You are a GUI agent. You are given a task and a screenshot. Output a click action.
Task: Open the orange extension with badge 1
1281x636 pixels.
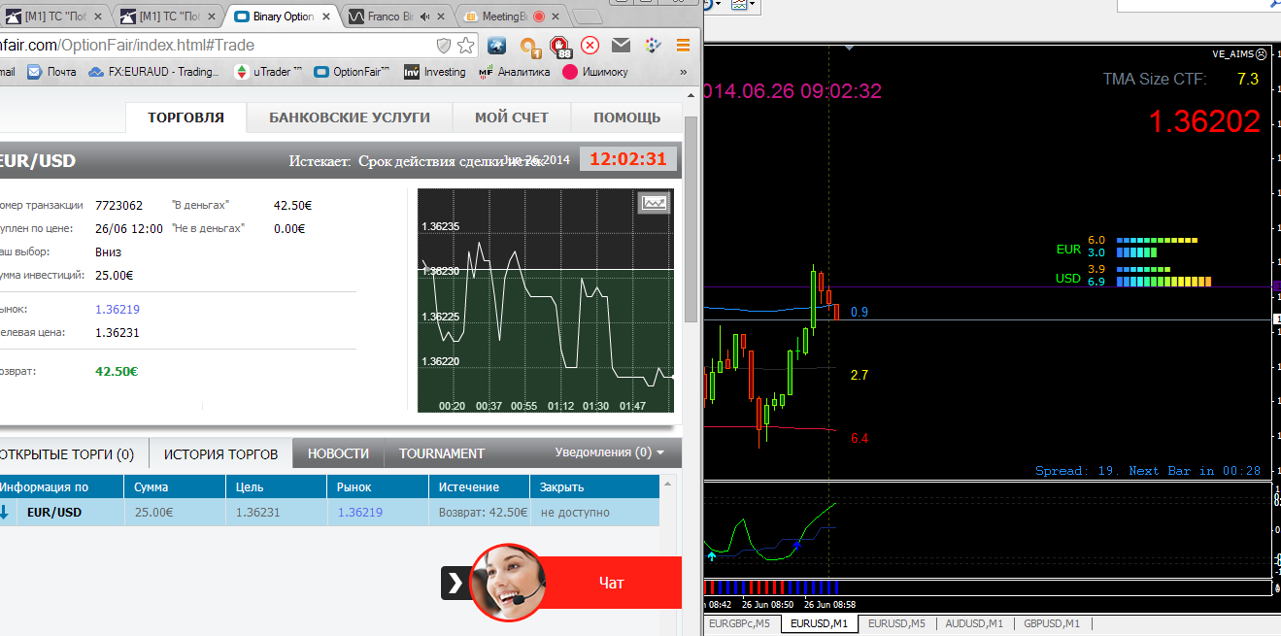point(529,46)
